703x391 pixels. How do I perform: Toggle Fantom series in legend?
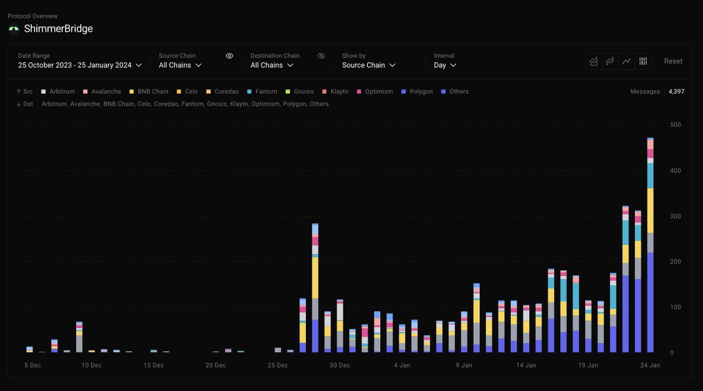tap(262, 91)
